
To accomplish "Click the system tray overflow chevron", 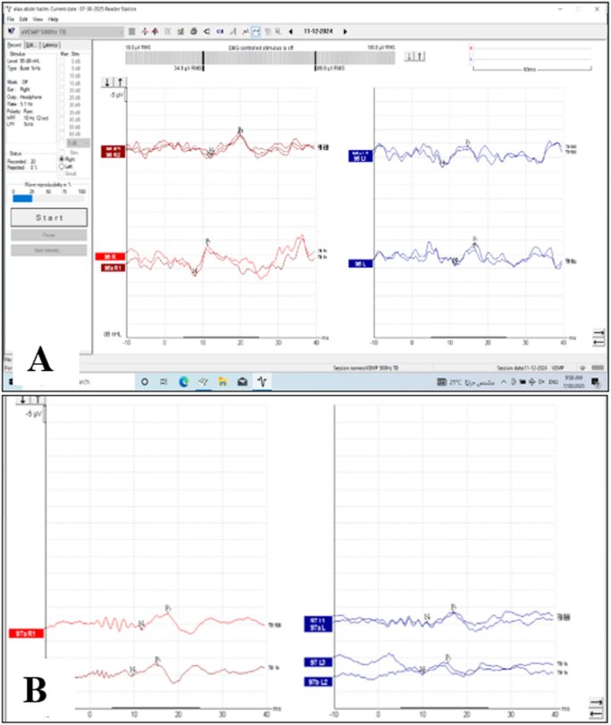I will (503, 381).
